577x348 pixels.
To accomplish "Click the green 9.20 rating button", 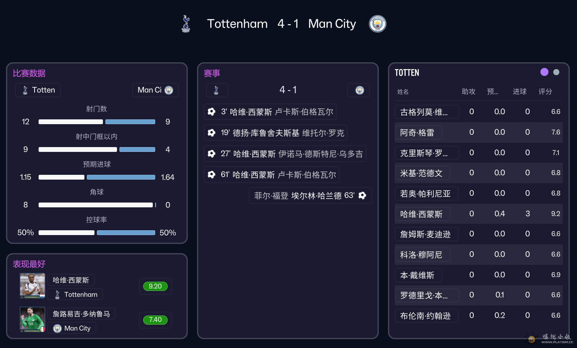I will (x=155, y=286).
